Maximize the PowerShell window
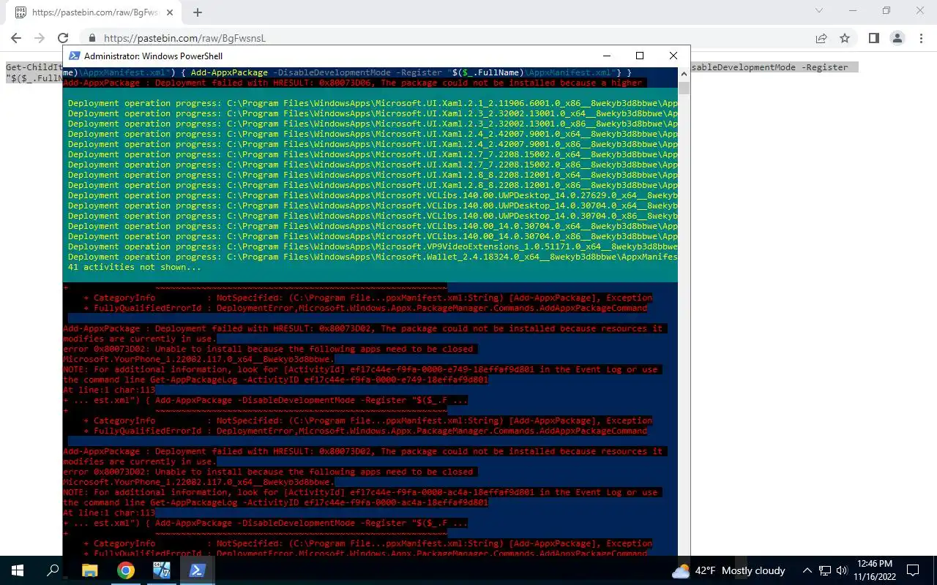This screenshot has width=937, height=585. (640, 56)
